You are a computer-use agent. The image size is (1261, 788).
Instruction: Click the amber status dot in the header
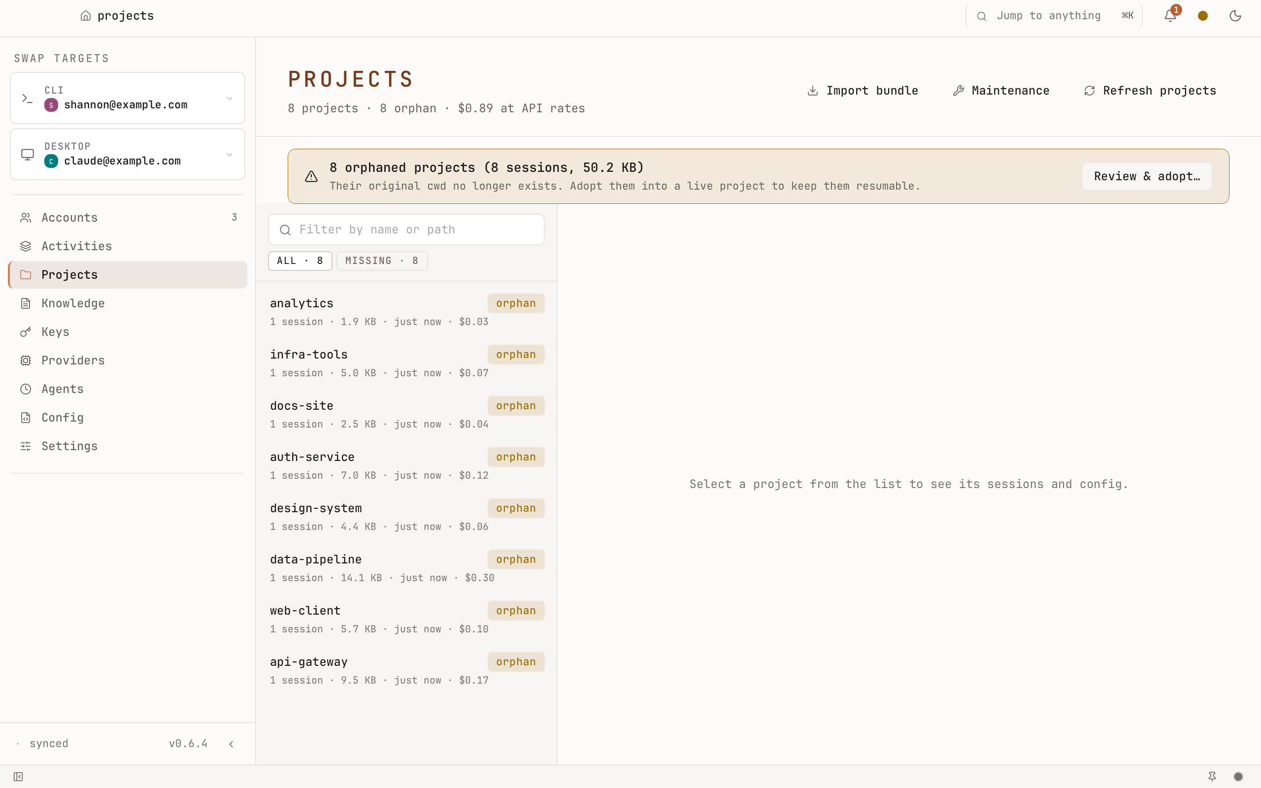coord(1203,16)
